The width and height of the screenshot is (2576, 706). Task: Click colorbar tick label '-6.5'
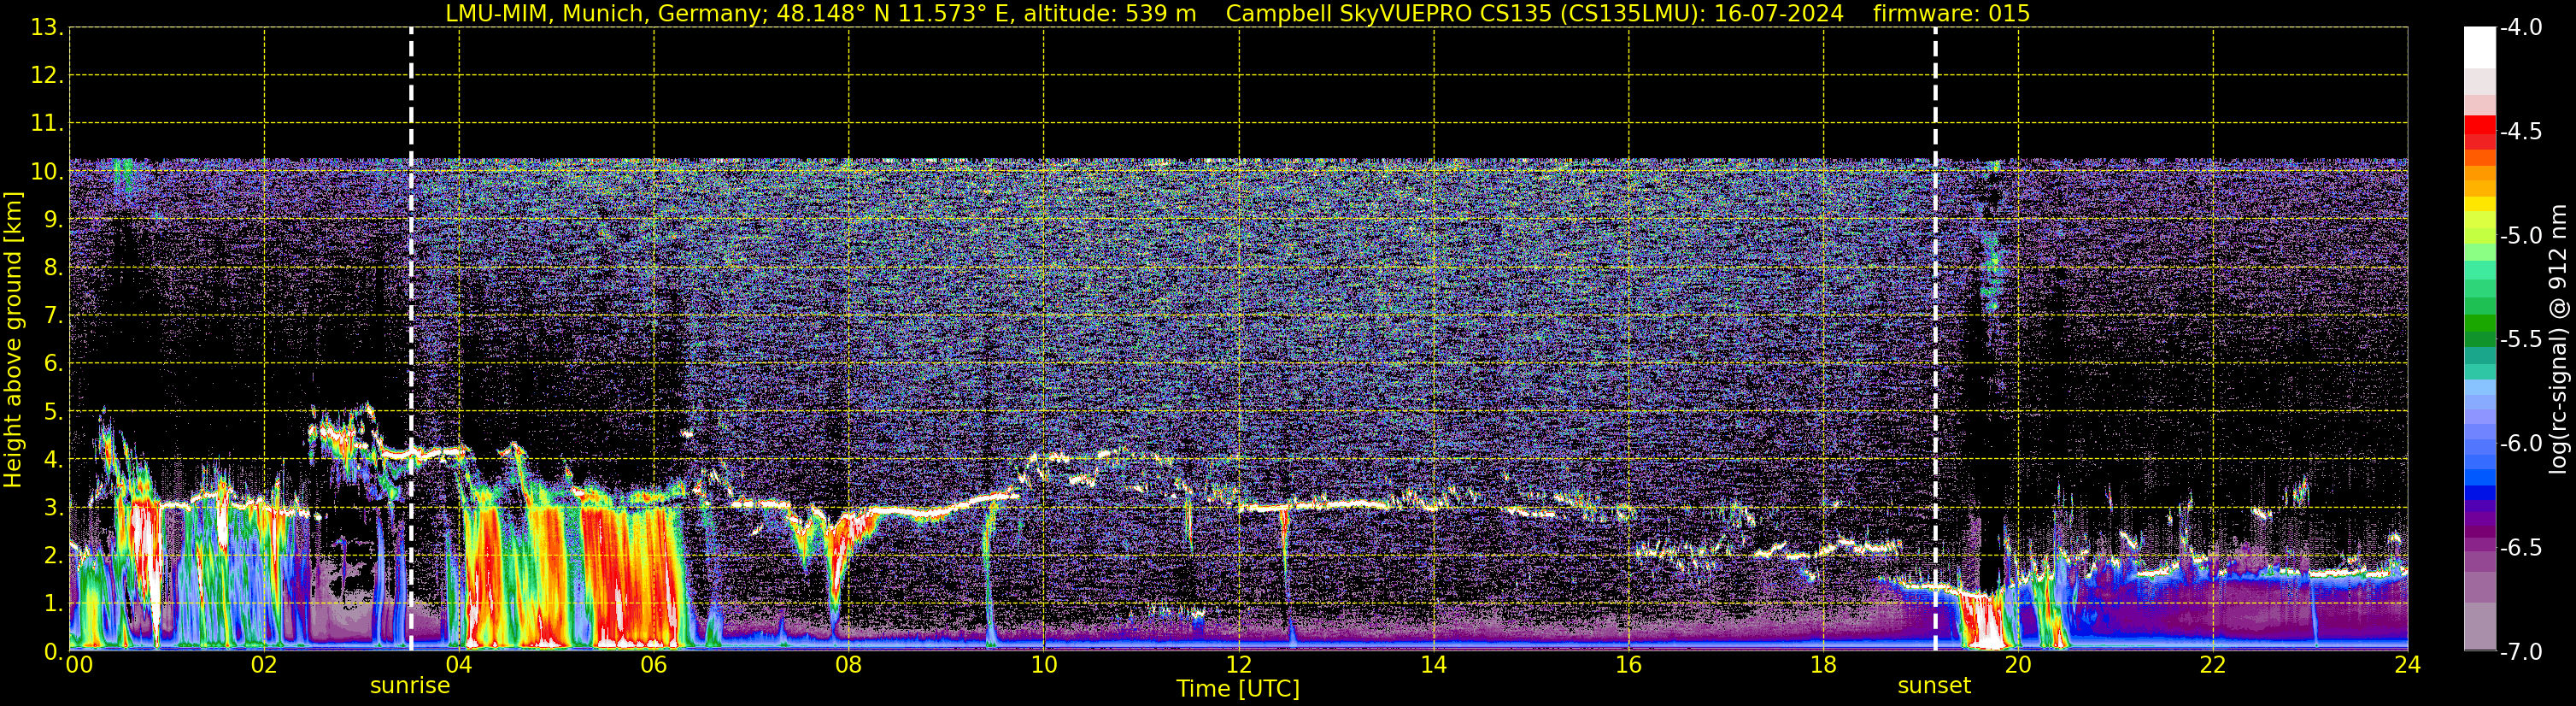pyautogui.click(x=2520, y=548)
